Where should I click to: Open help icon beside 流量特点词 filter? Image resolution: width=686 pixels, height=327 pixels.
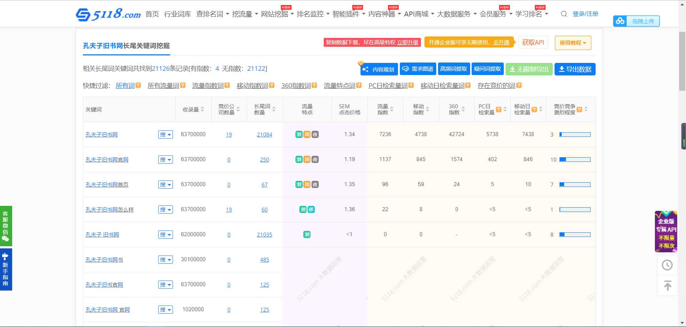coord(359,85)
